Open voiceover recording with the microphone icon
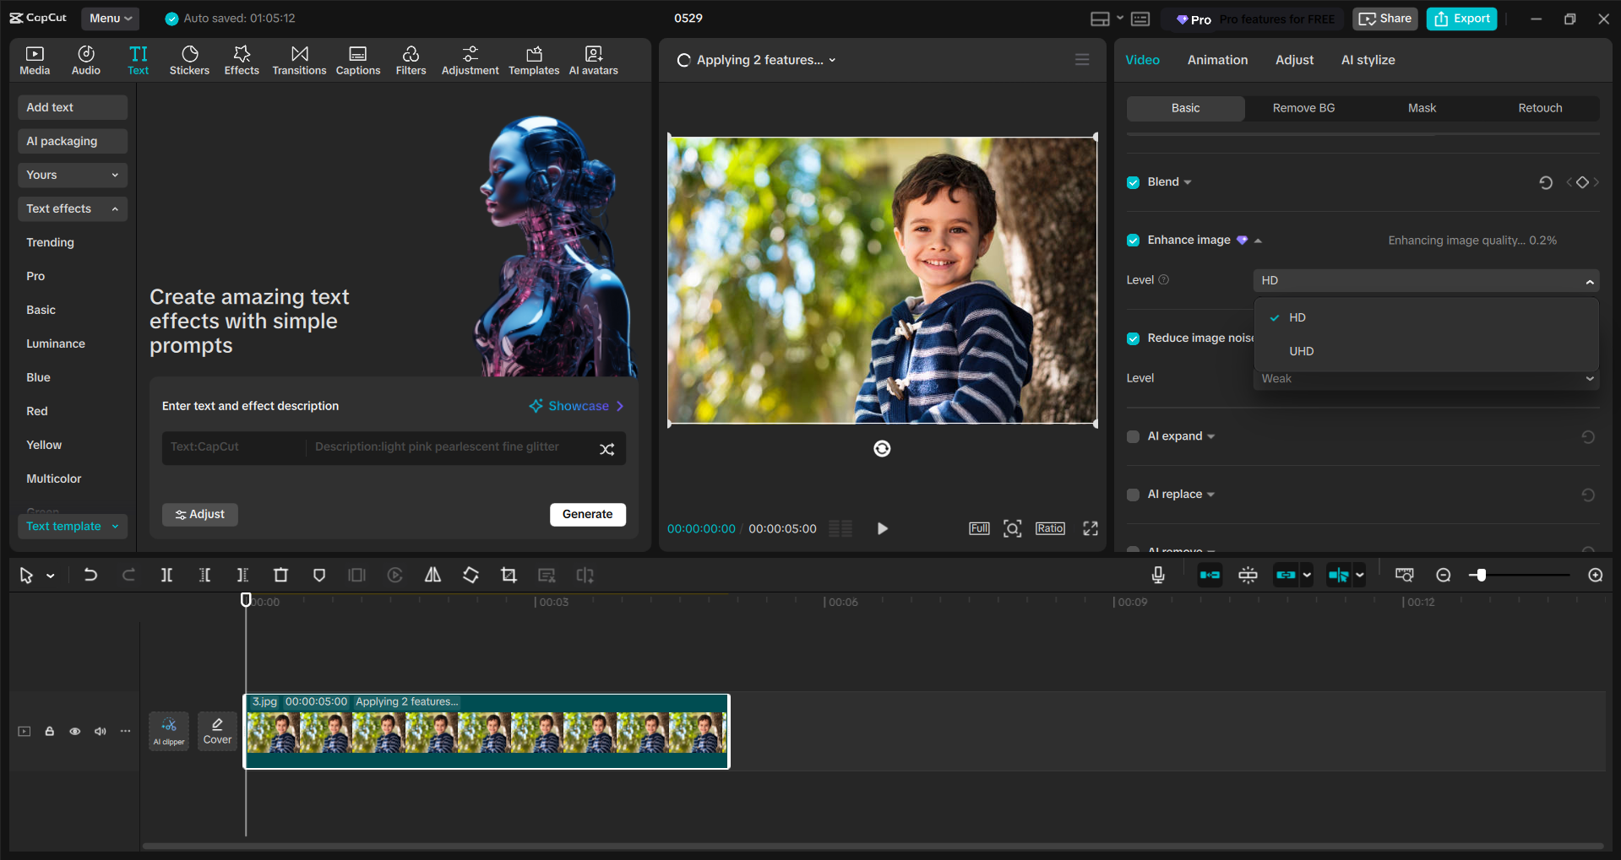 point(1157,575)
